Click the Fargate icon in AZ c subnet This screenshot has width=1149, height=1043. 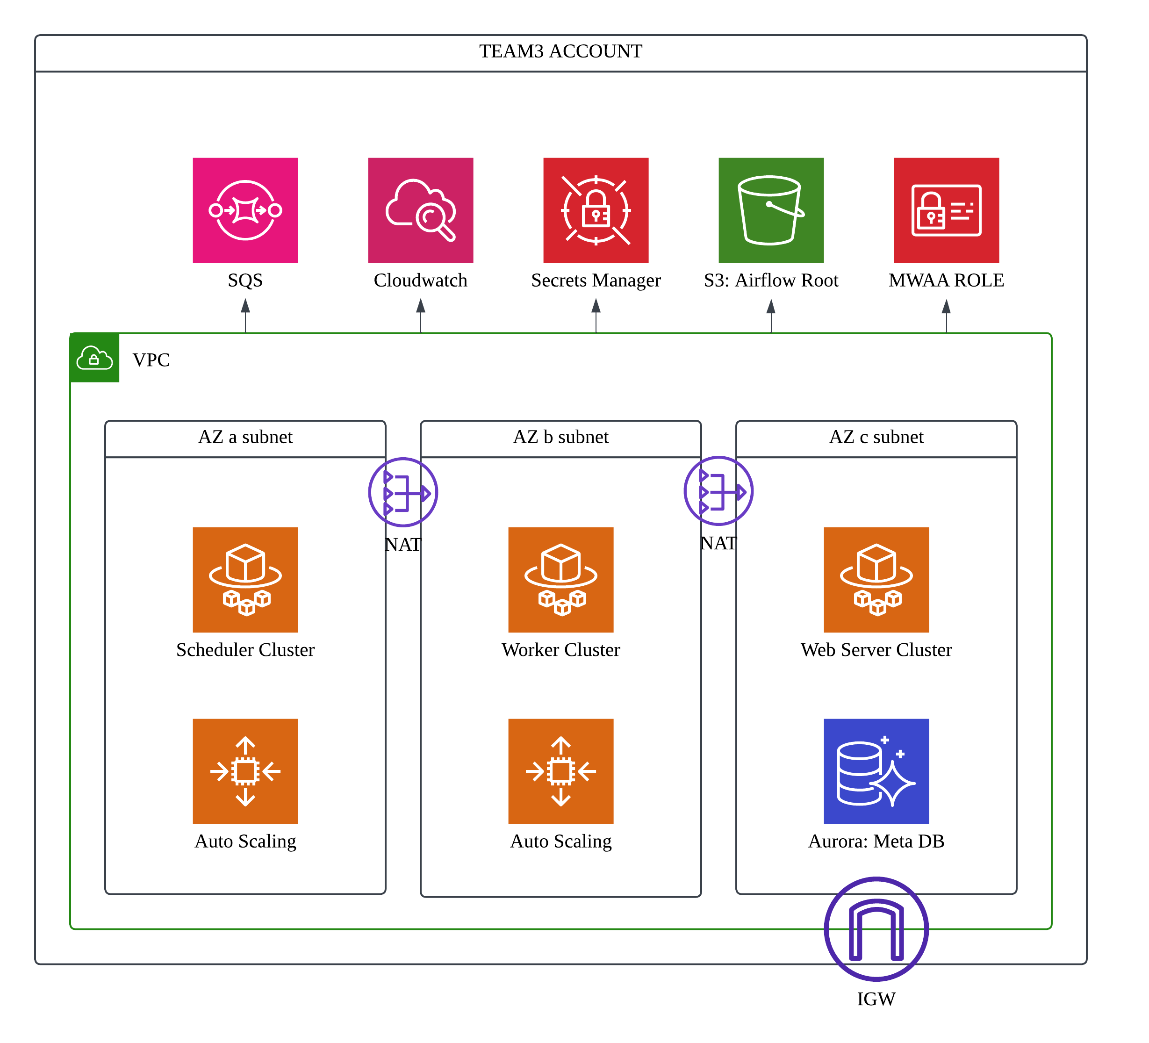[x=876, y=580]
